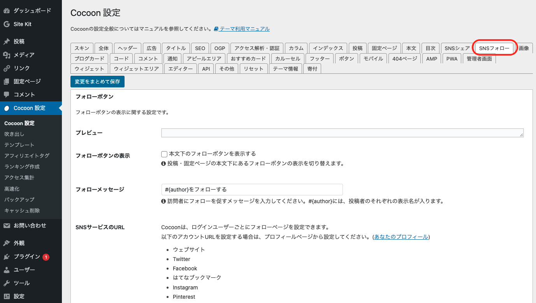
Task: Open バックアップ submenu item
Action: [x=19, y=200]
